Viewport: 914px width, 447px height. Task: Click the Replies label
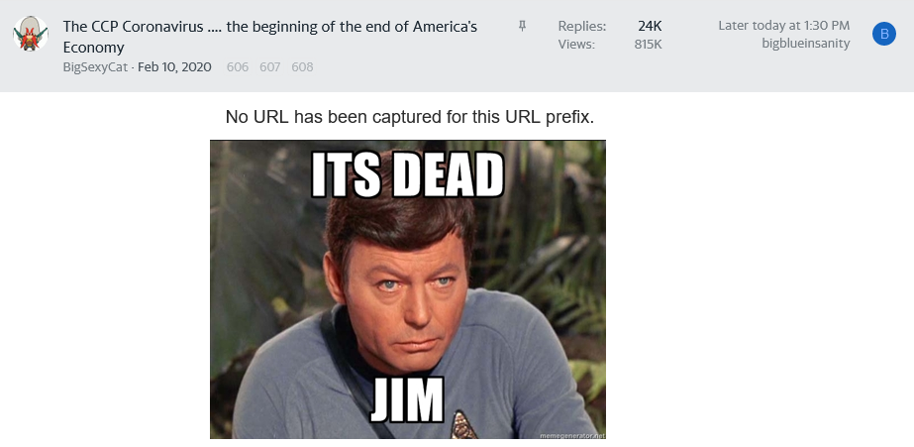point(581,26)
